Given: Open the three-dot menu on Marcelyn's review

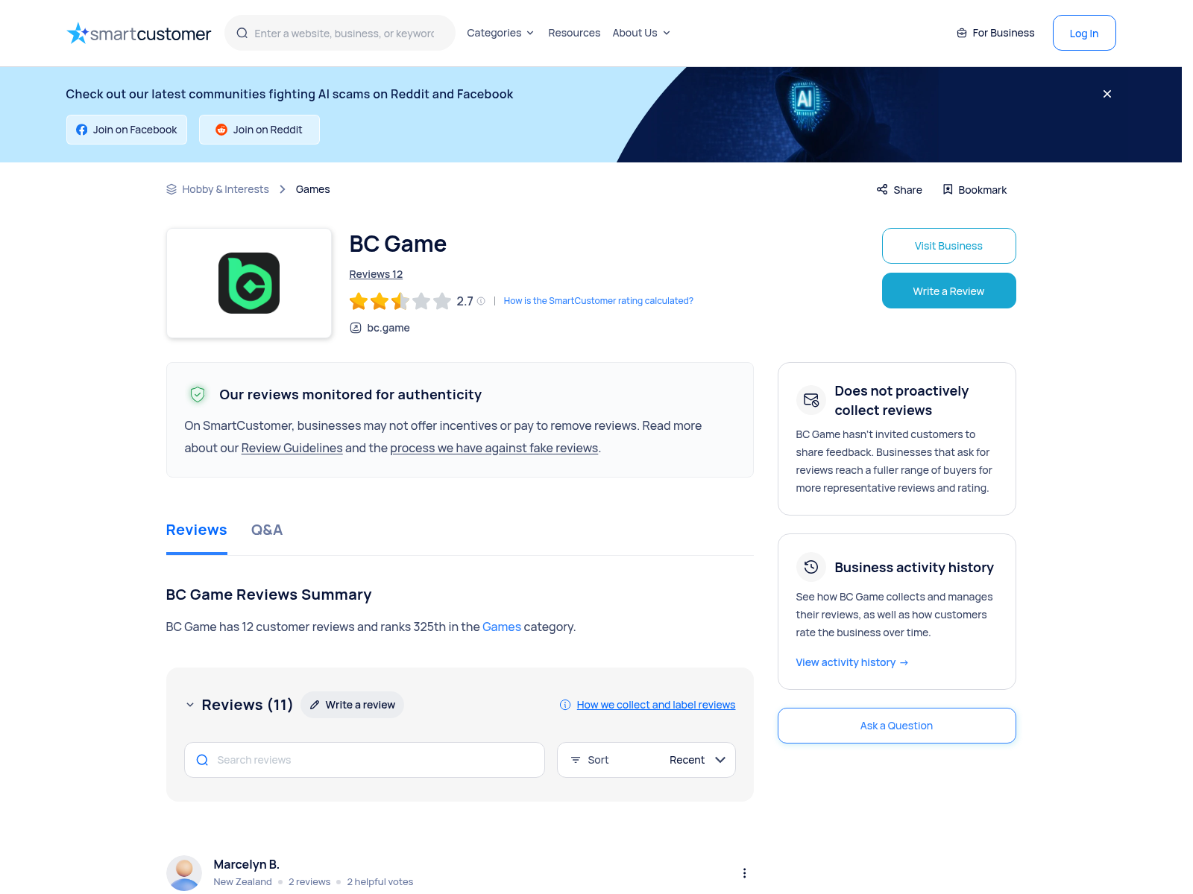Looking at the screenshot, I should pyautogui.click(x=744, y=873).
